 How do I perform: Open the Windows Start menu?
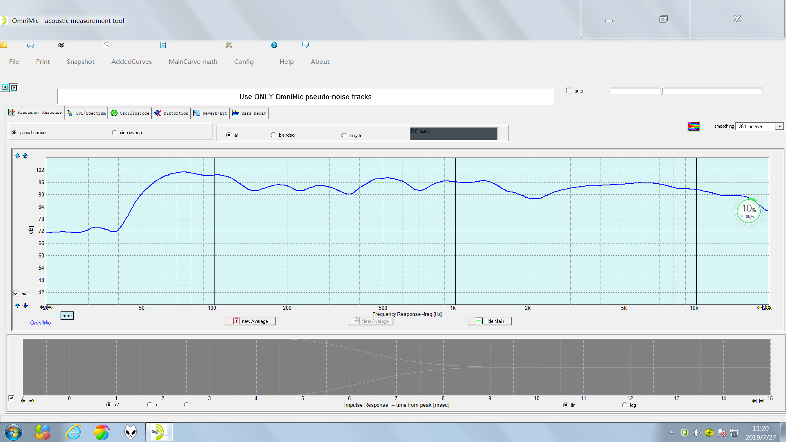pyautogui.click(x=13, y=432)
